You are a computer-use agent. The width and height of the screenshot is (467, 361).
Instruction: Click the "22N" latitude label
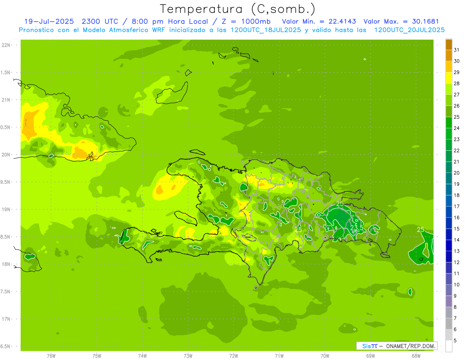(7, 45)
